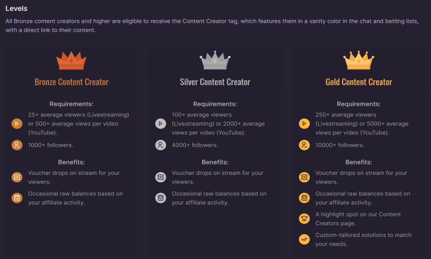431x259 pixels.
Task: Click the silver crown icon
Action: 215,60
